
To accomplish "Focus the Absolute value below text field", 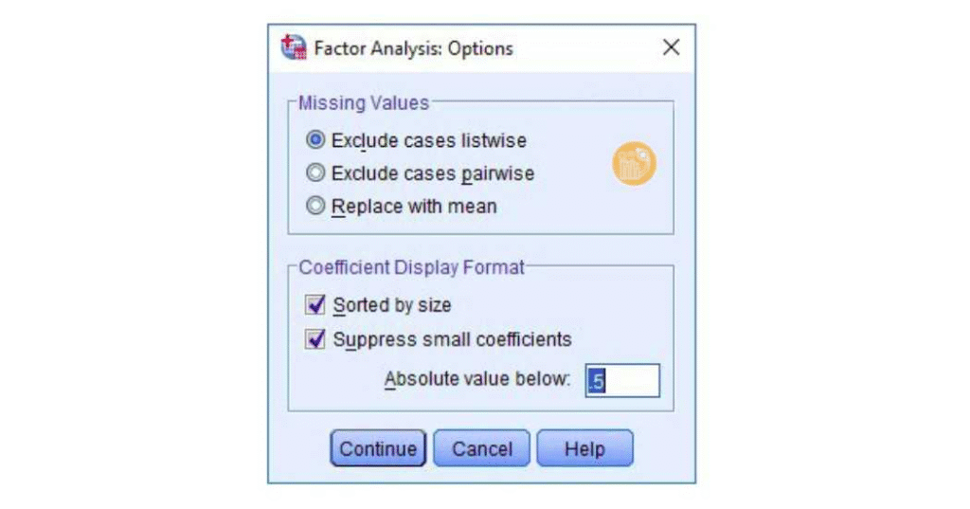I will coord(622,380).
